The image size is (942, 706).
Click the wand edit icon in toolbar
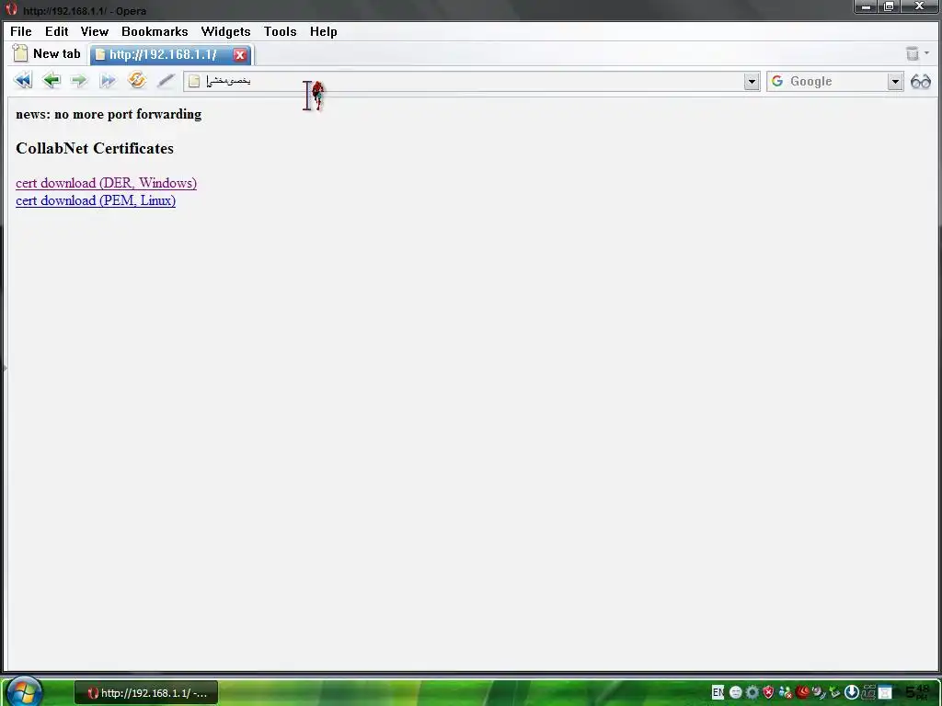[x=166, y=81]
